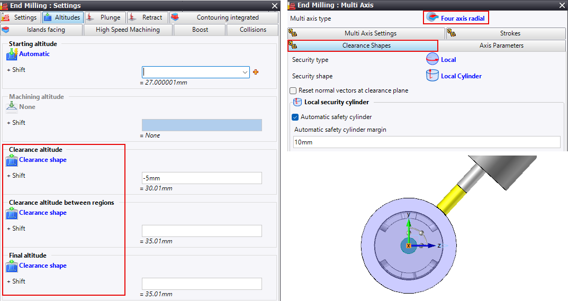Click the Four axis radial link
568x301 pixels.
463,19
